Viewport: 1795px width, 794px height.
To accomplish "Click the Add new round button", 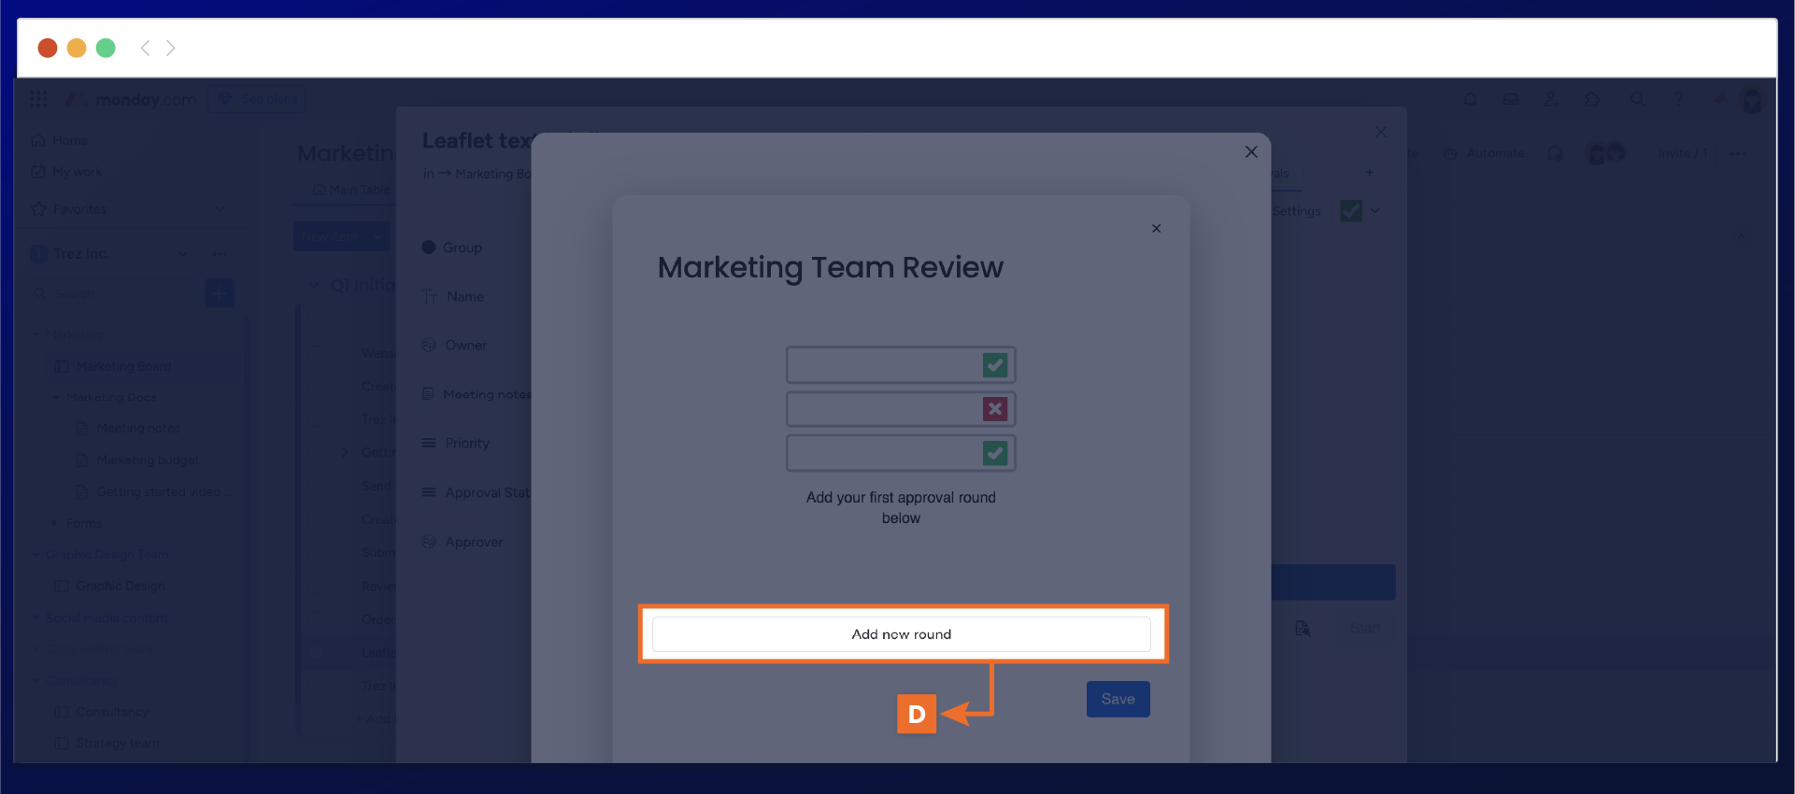I will (x=901, y=634).
